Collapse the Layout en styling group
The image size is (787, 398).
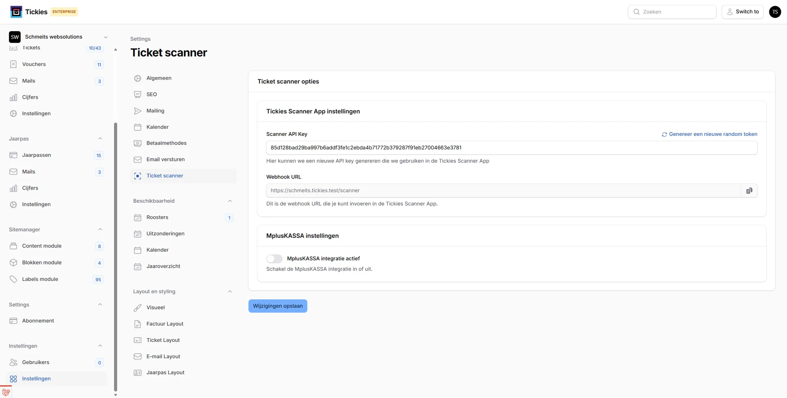(230, 291)
